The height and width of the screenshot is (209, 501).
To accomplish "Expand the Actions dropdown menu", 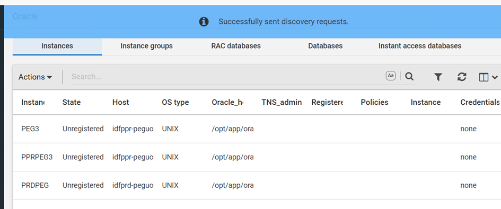I will [35, 77].
